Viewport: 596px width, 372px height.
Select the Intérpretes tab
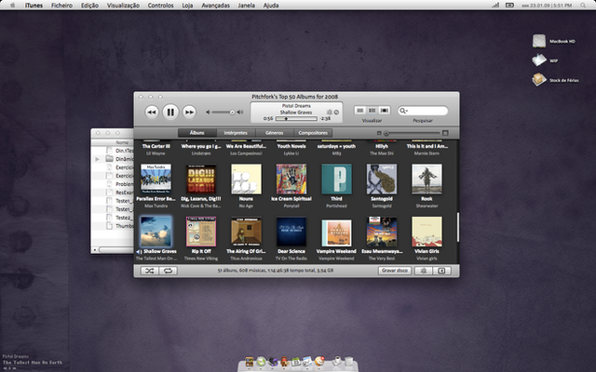click(x=236, y=133)
